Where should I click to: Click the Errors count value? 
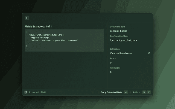click(x=111, y=63)
